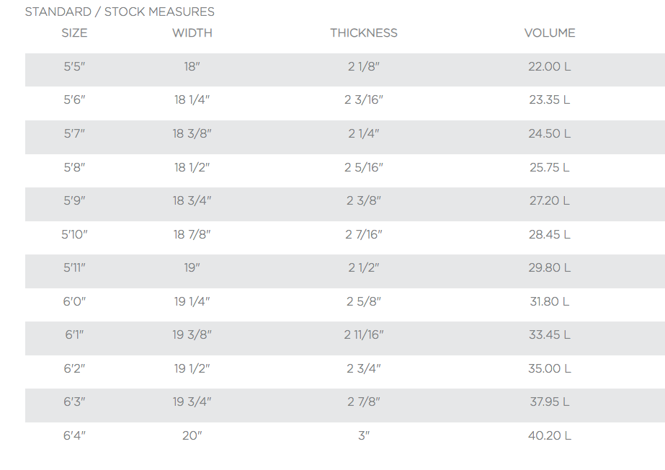
Task: Select the 5'7" size row
Action: tap(74, 133)
